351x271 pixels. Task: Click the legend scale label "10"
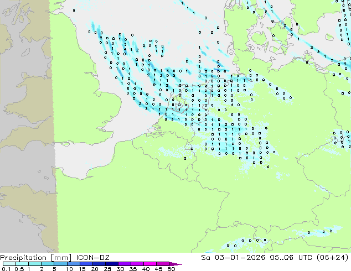tap(69, 269)
